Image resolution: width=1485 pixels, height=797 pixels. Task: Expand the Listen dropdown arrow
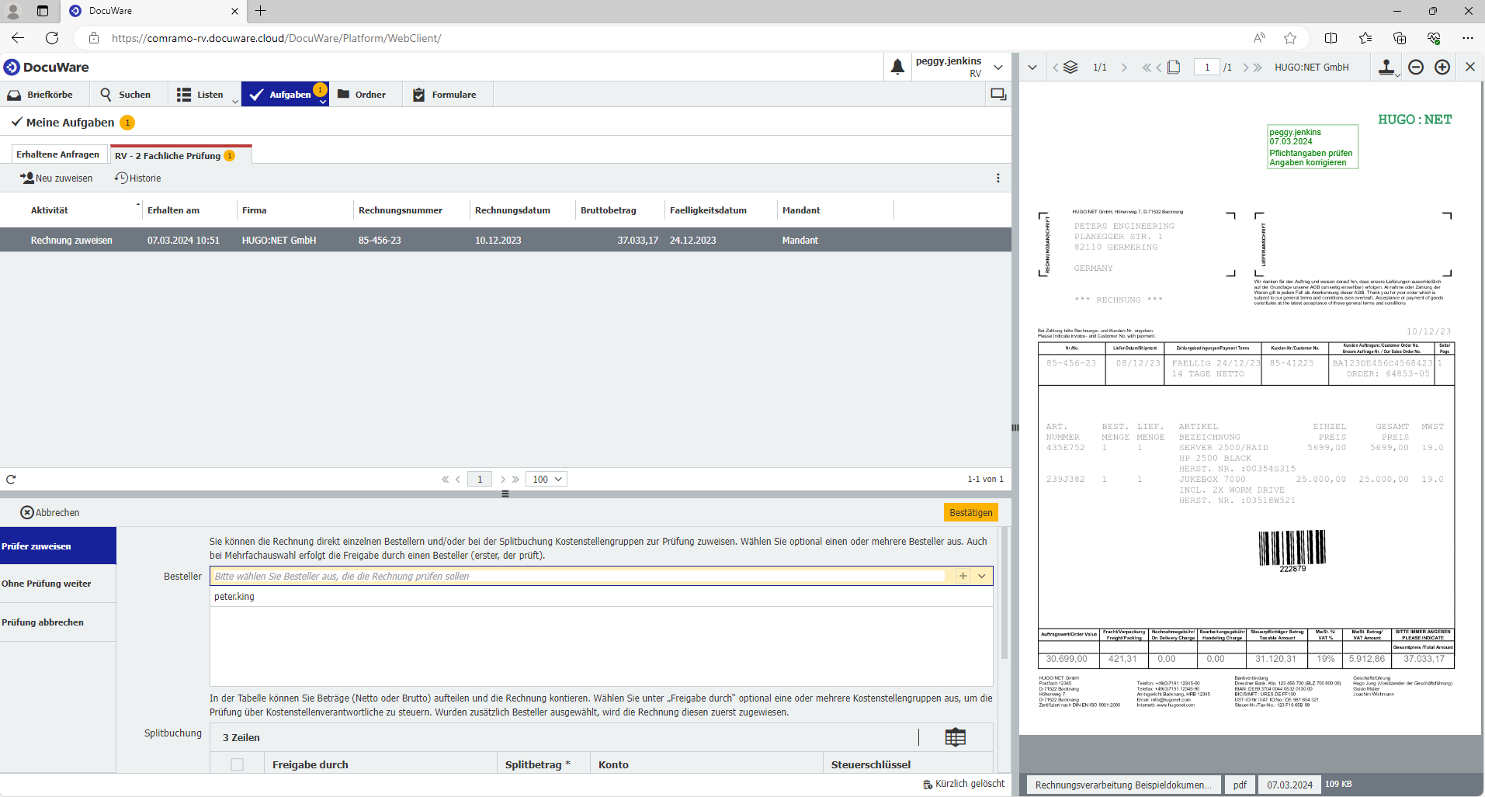point(235,102)
